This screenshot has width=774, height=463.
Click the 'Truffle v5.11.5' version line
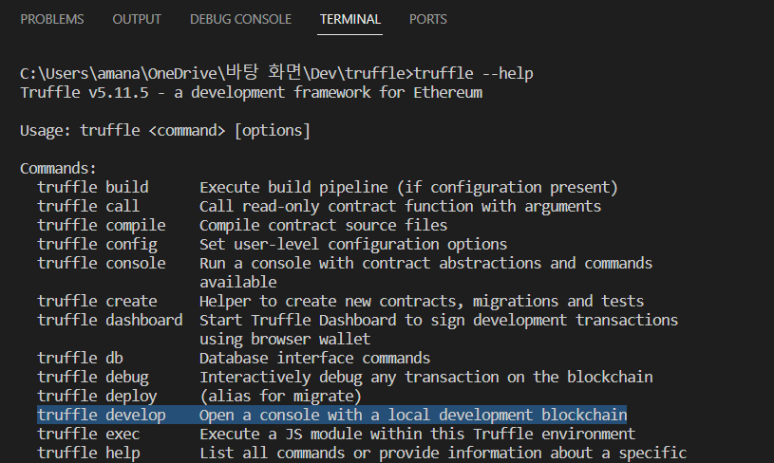click(x=252, y=93)
